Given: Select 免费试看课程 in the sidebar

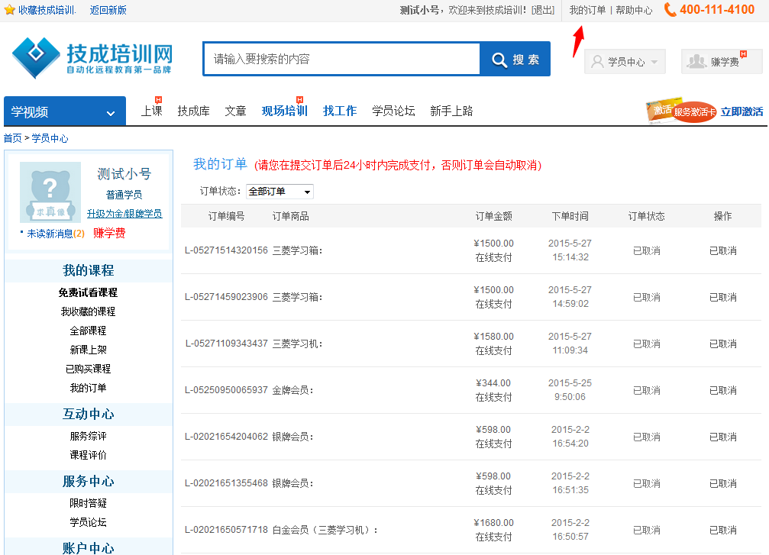Looking at the screenshot, I should click(x=89, y=292).
